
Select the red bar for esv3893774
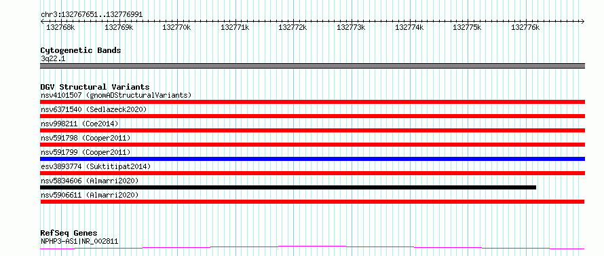pyautogui.click(x=312, y=173)
